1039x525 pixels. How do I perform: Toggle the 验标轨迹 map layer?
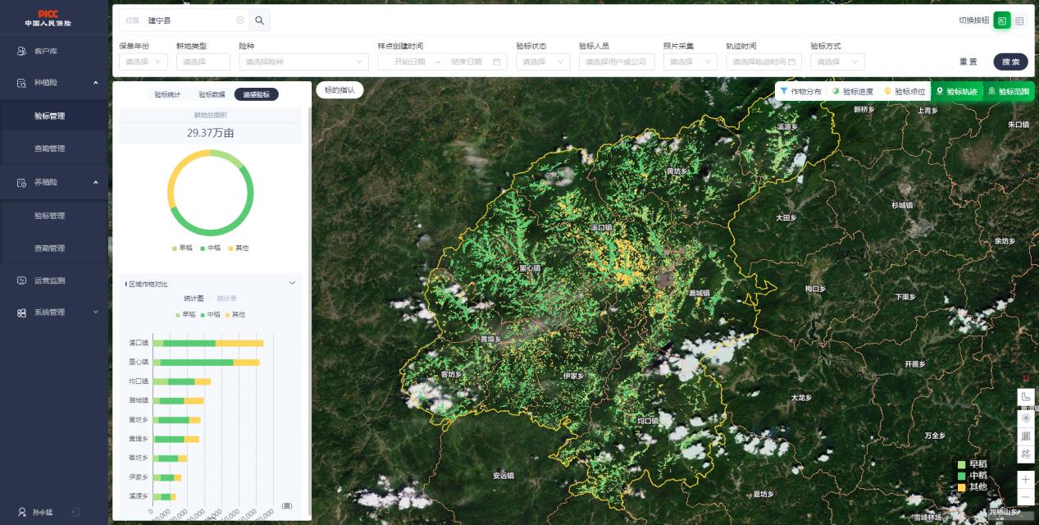(x=957, y=92)
